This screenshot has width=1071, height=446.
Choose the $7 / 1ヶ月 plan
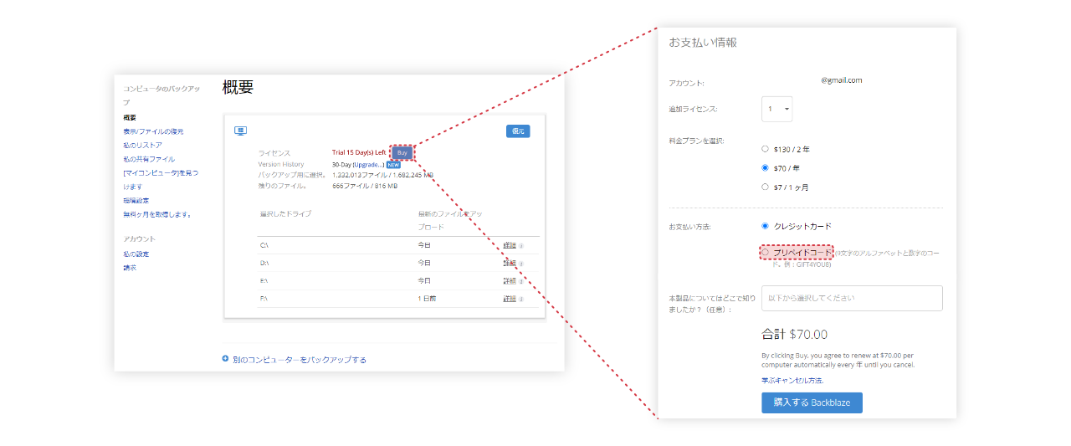(x=765, y=187)
